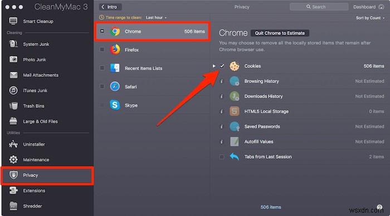
Task: Click the Autofill Values notepad icon
Action: tap(235, 141)
